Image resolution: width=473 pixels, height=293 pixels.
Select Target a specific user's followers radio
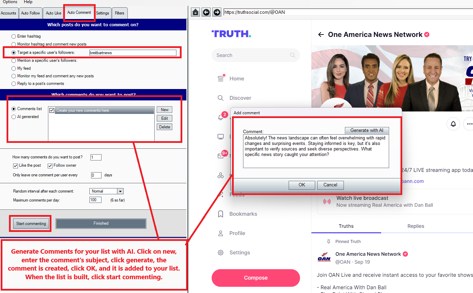point(14,53)
